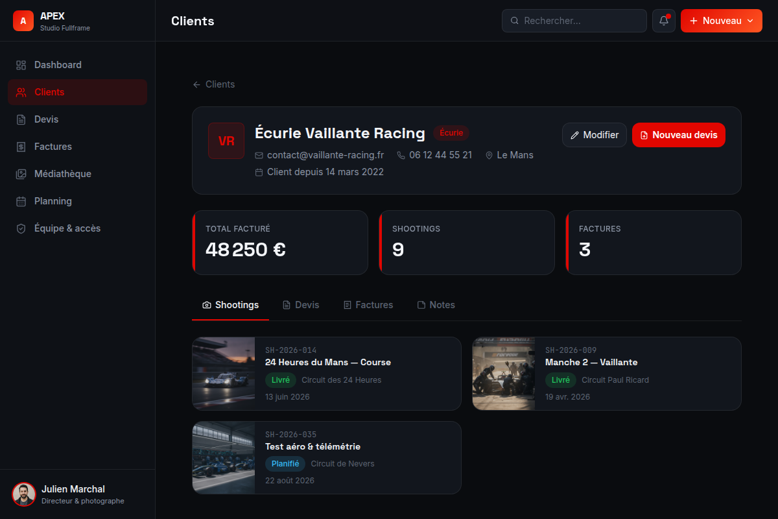This screenshot has height=519, width=778.
Task: Click Julien Marchal's profile avatar
Action: pyautogui.click(x=24, y=494)
